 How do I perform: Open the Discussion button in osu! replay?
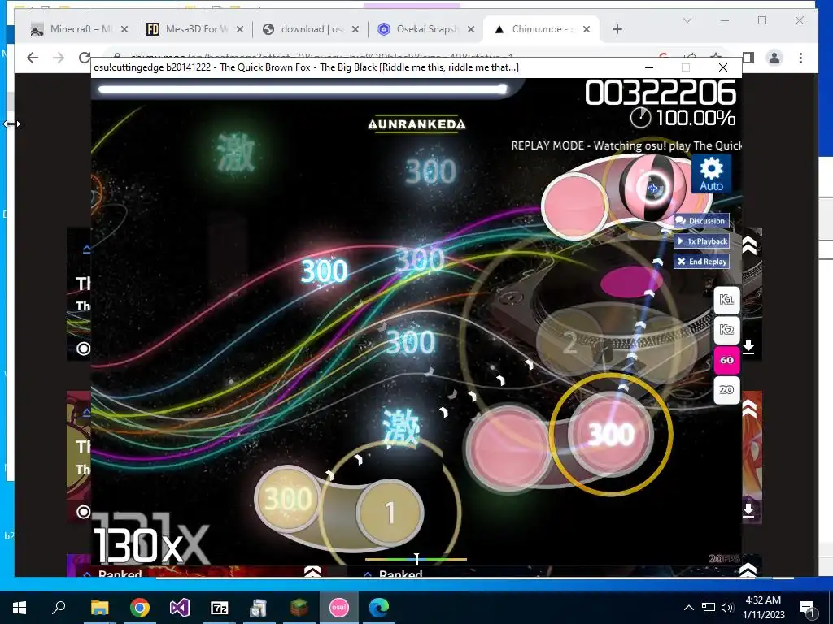pos(701,221)
